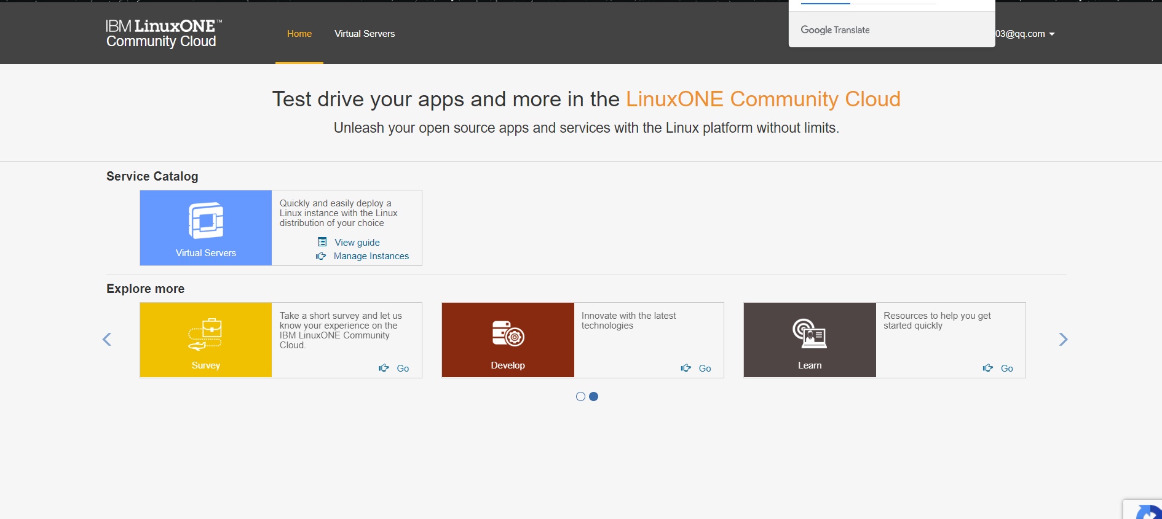This screenshot has width=1162, height=519.
Task: Expand the account email dropdown
Action: point(1025,34)
